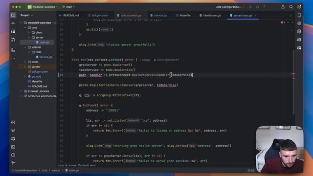Collapse the server folder
Screen dimensions: 313x176
pyautogui.click(x=29, y=37)
